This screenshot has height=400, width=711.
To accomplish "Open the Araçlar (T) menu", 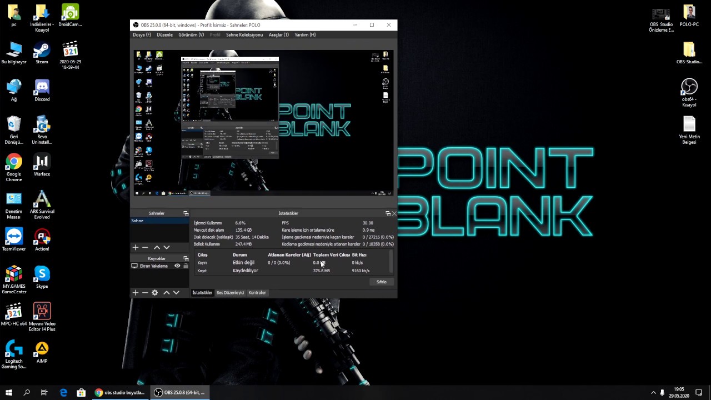I will coord(279,34).
